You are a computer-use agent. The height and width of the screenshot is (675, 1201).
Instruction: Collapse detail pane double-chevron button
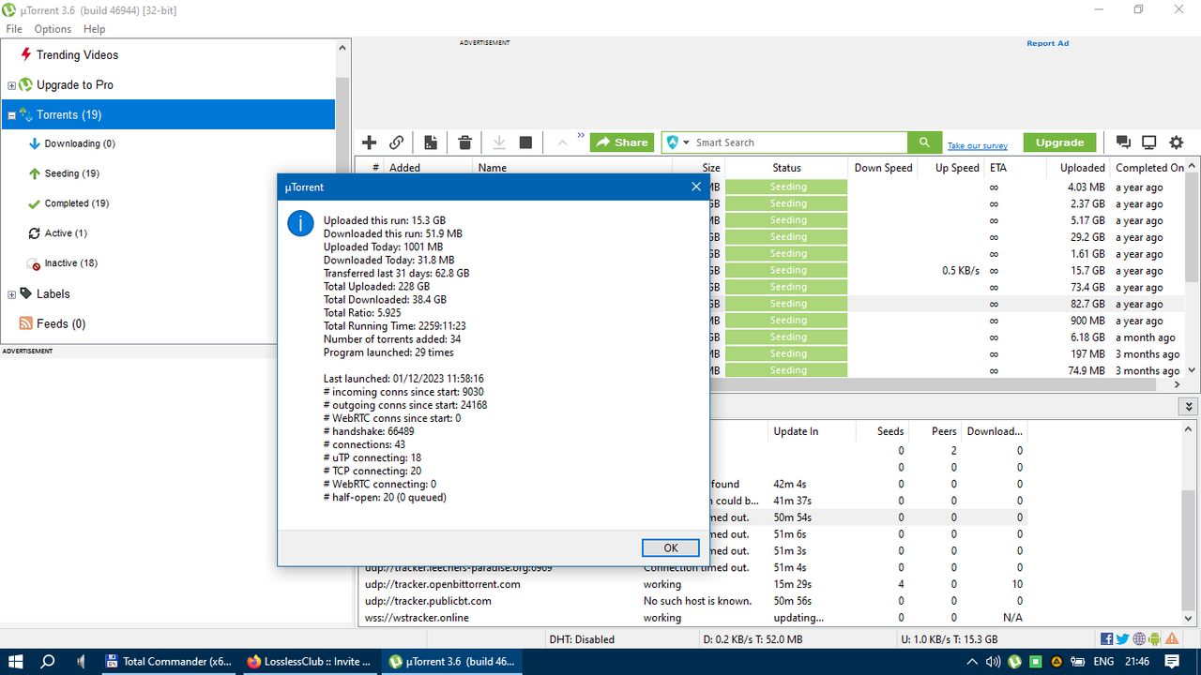[1189, 407]
